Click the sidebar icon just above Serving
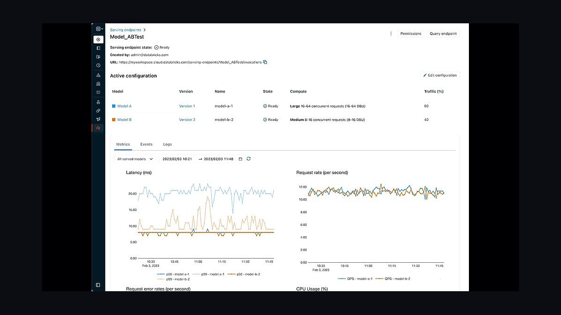 [x=98, y=119]
